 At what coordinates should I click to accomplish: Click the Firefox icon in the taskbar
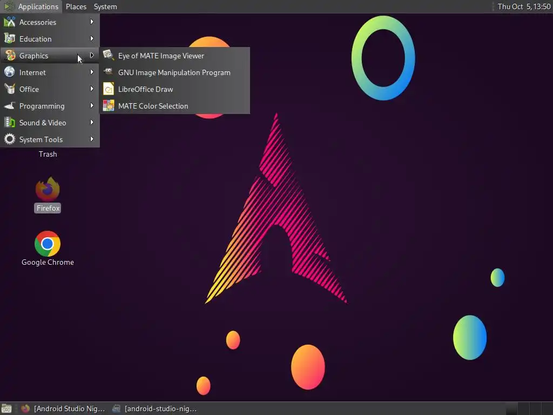25,409
